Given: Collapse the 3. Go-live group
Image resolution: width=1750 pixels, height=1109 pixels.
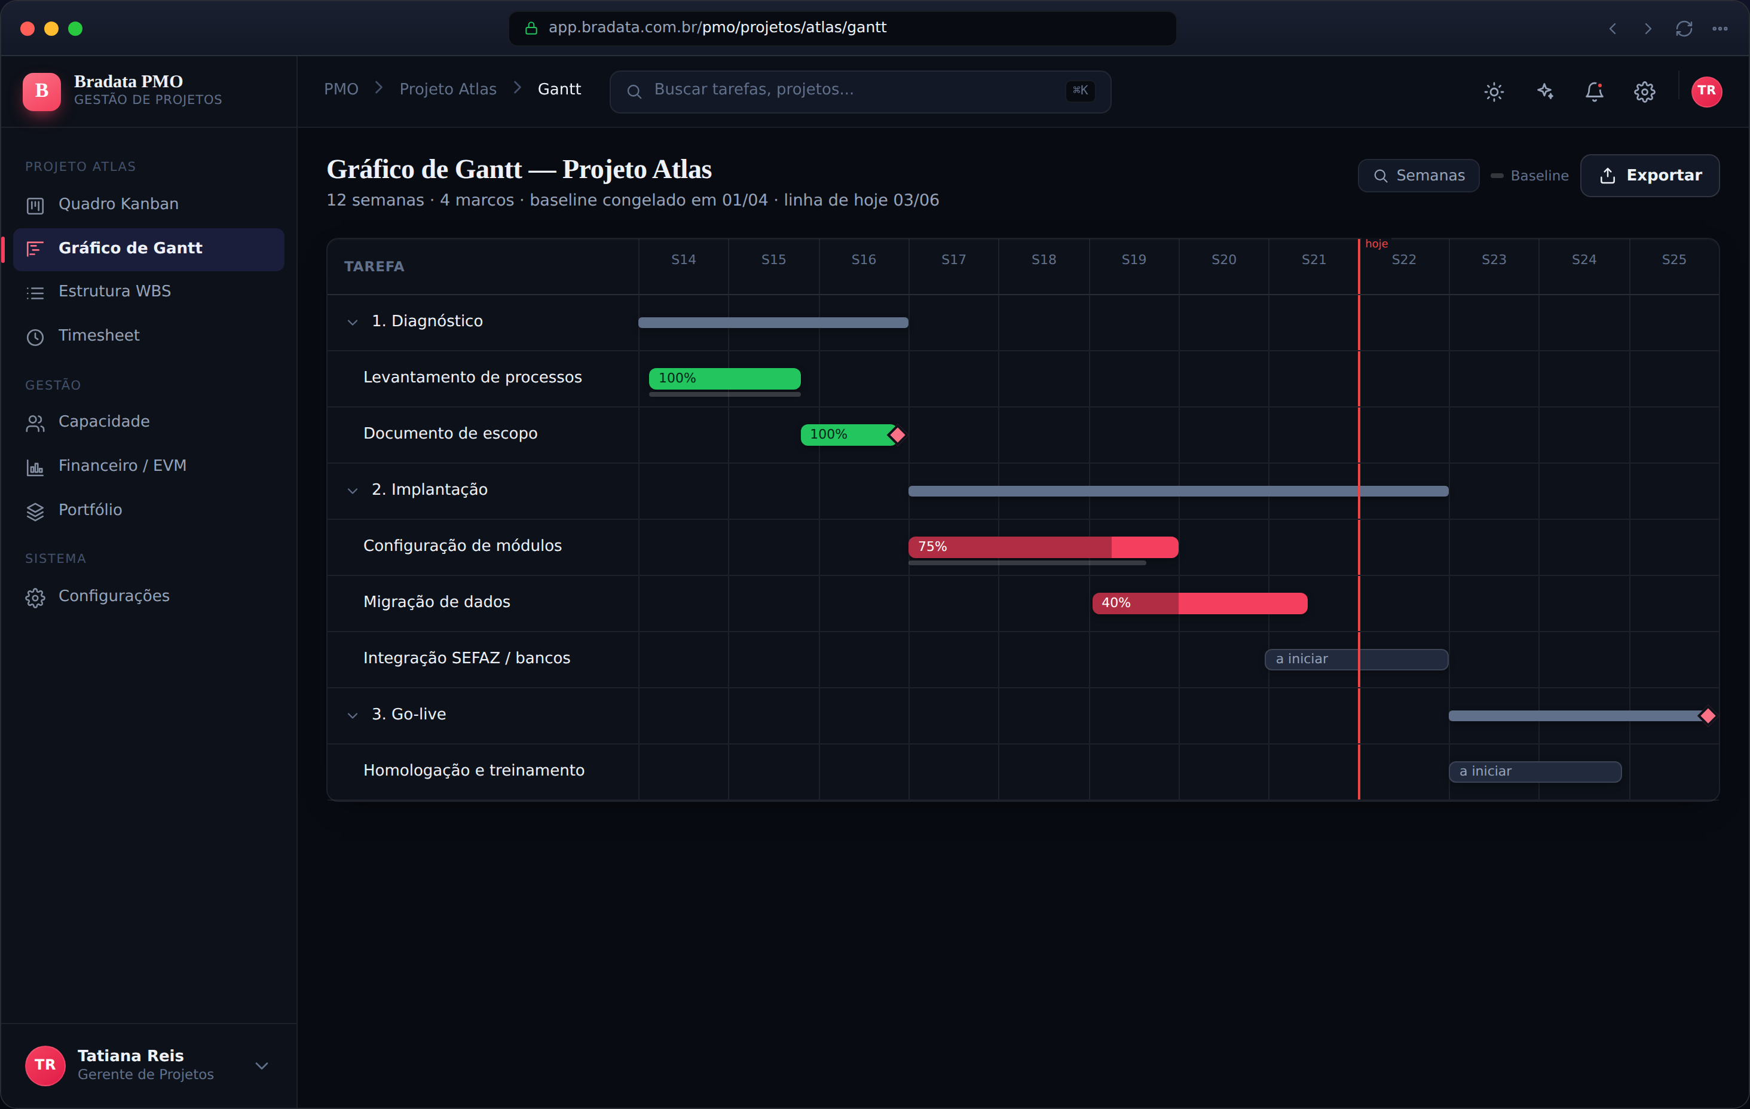Looking at the screenshot, I should point(353,715).
